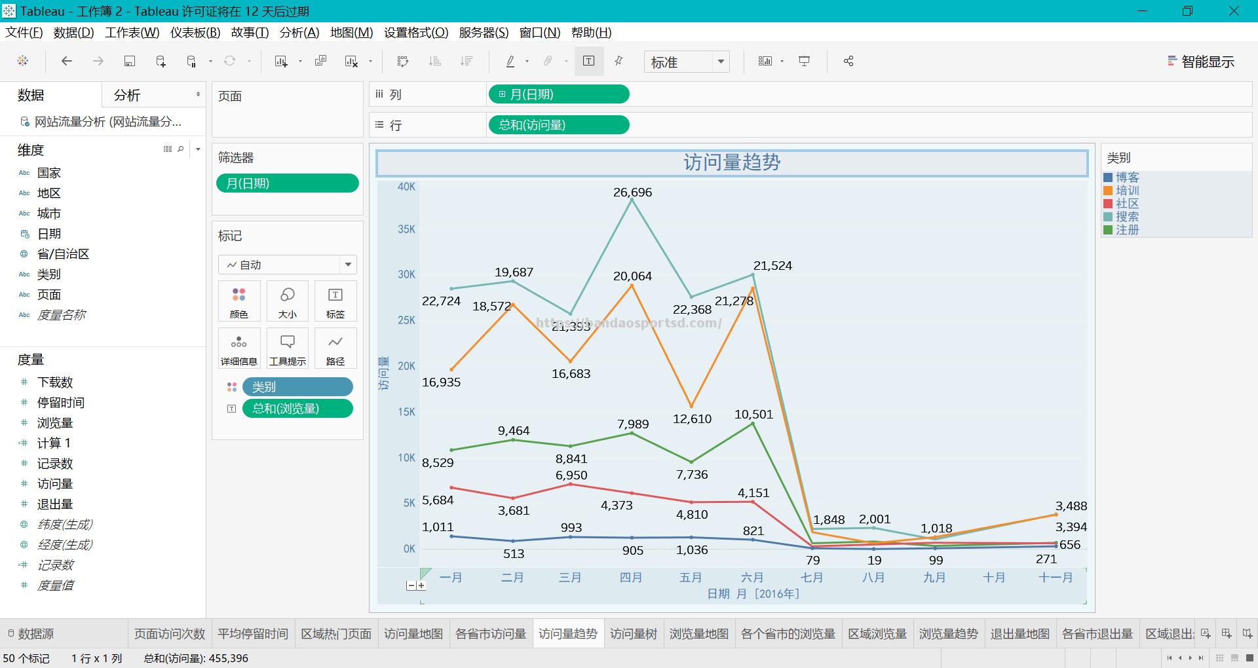Click the 访问量趋势 chart title
The image size is (1258, 668).
[x=732, y=162]
